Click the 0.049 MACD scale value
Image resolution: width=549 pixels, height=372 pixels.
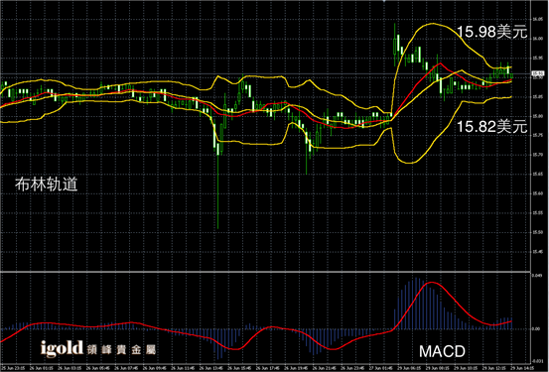[537, 276]
